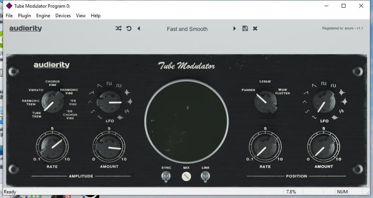Choose the TUBE TREM mode
Image resolution: width=373 pixels, height=198 pixels.
click(37, 114)
